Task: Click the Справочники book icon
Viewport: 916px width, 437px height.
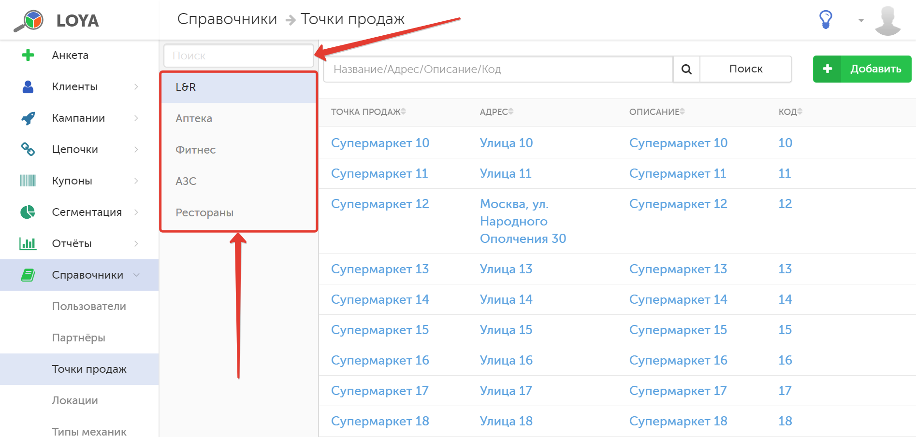Action: click(28, 275)
